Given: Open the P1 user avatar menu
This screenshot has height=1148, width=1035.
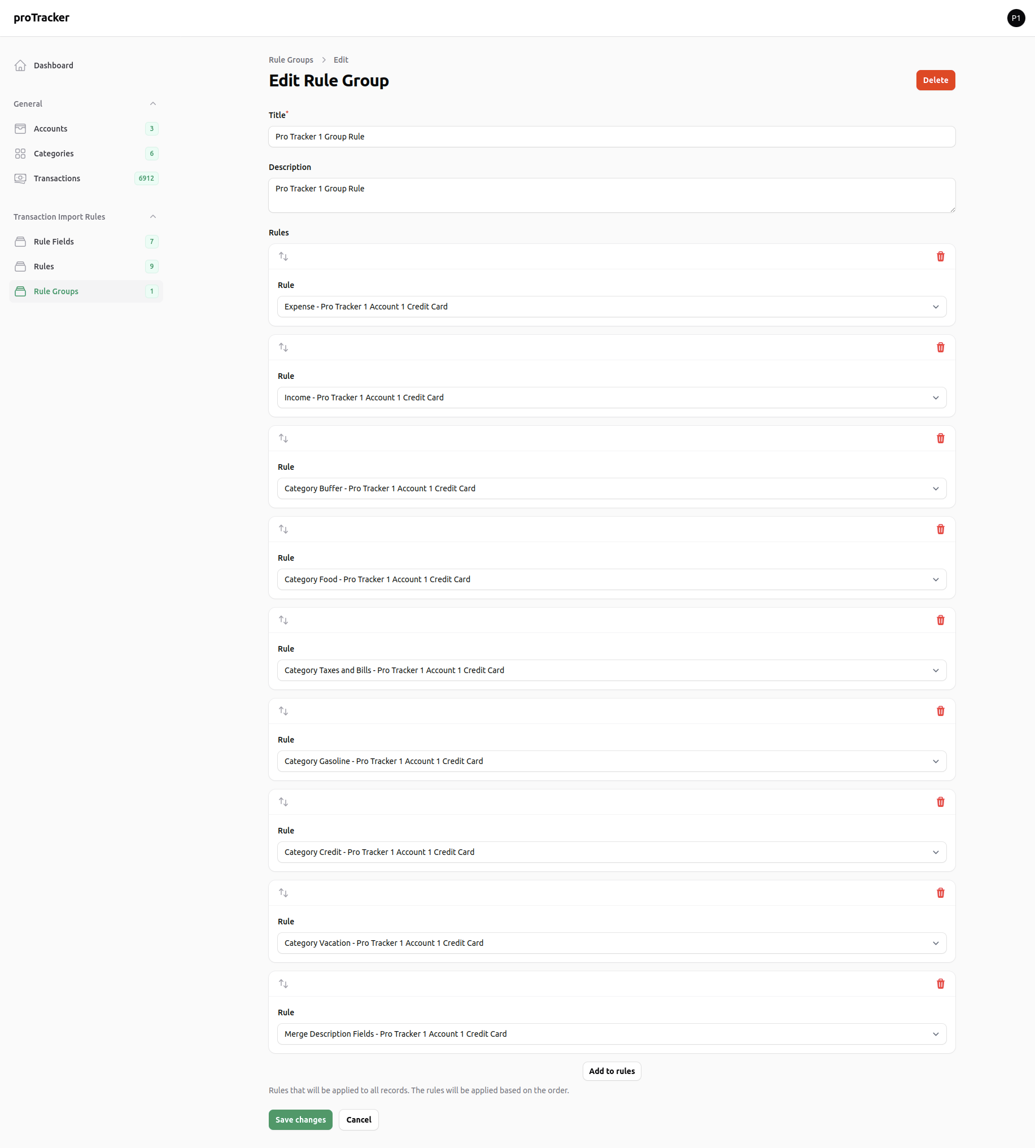Looking at the screenshot, I should point(1016,18).
